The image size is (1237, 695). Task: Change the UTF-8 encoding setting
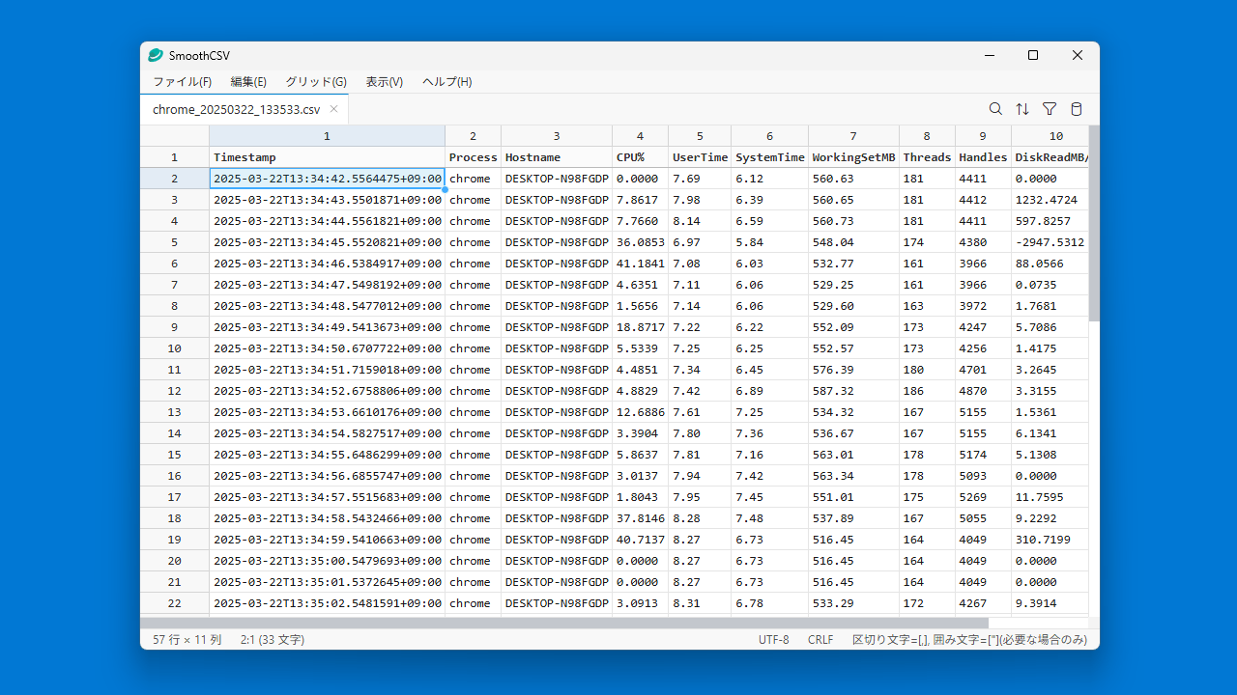(x=773, y=639)
